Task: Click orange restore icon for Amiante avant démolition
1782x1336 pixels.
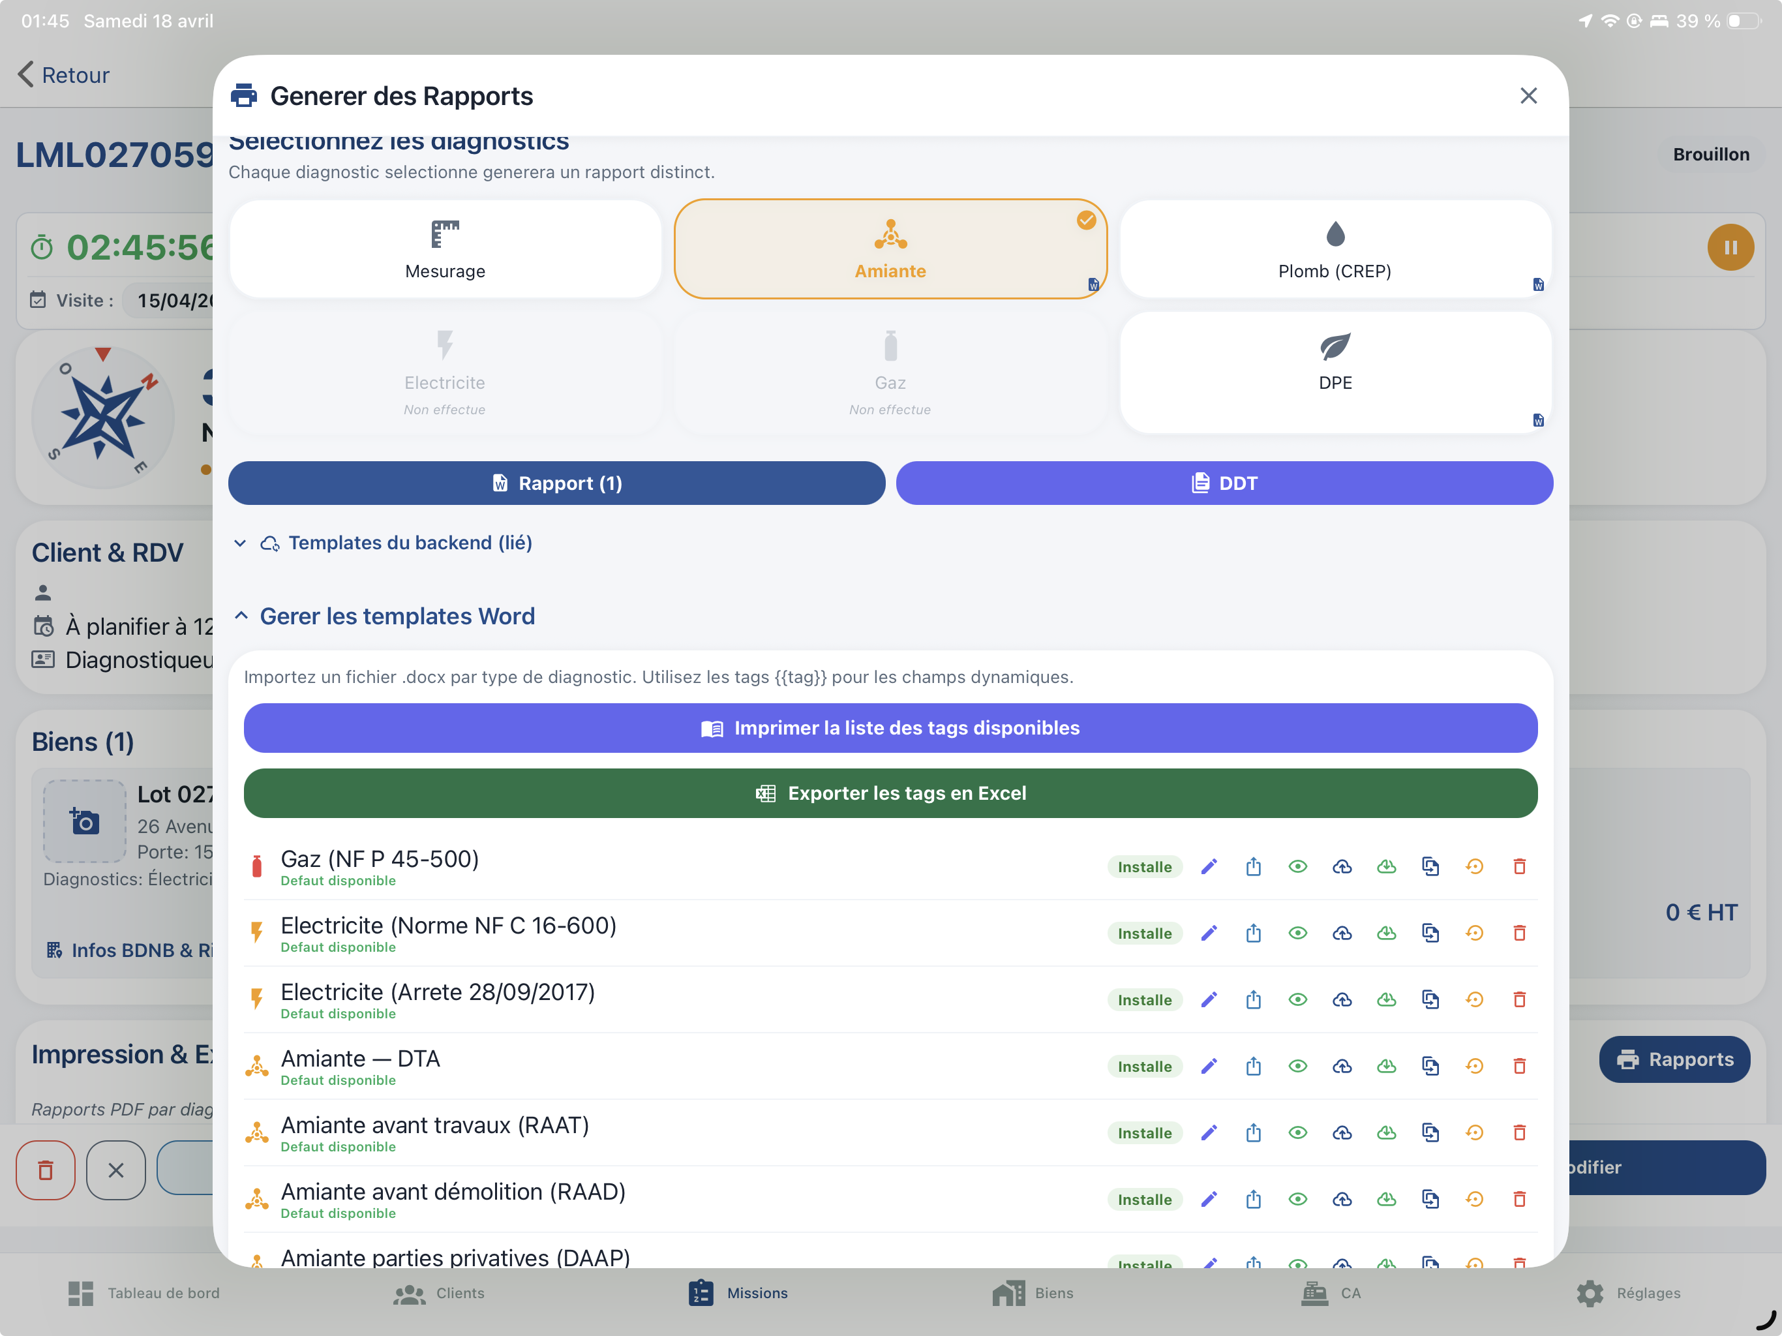Action: pos(1474,1199)
